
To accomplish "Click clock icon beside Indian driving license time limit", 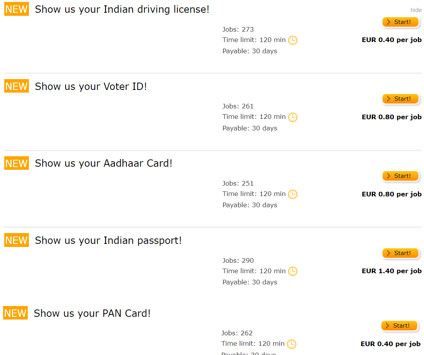I will [x=293, y=41].
